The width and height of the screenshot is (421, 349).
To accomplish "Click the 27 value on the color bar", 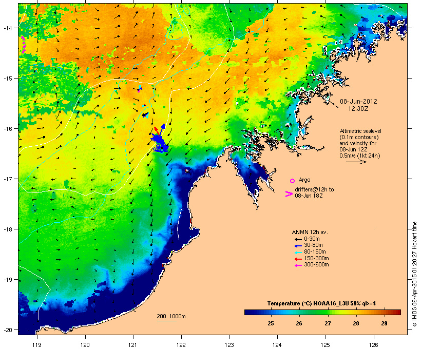I will (x=328, y=323).
